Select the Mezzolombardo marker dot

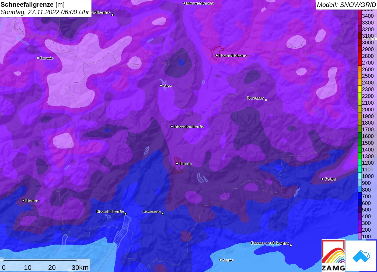(172, 126)
